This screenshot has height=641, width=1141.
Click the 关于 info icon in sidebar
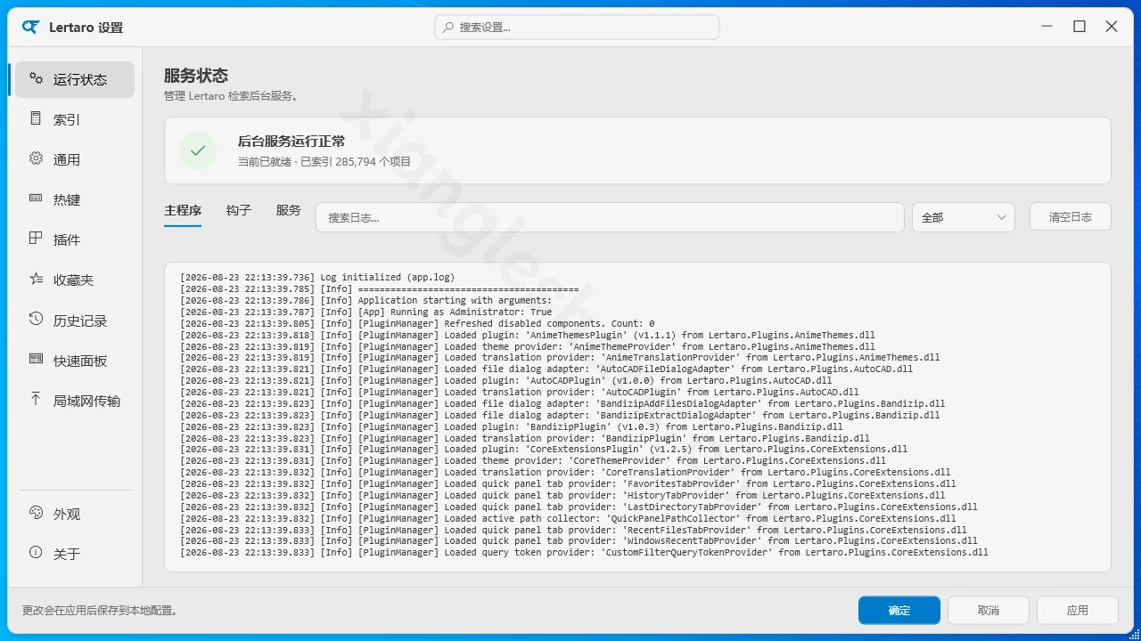coord(36,553)
